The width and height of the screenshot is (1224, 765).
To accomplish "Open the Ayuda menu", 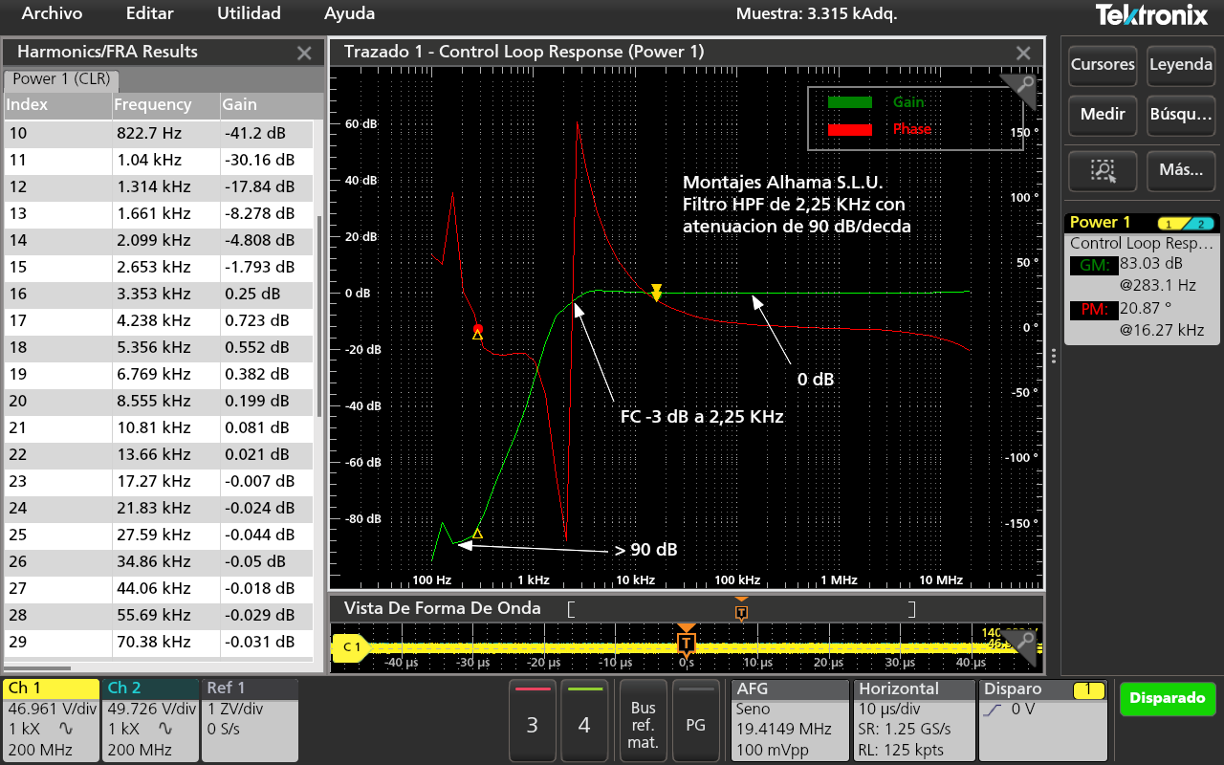I will click(x=349, y=13).
